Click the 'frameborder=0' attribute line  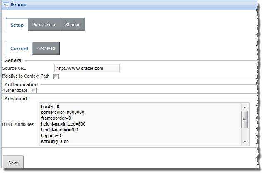click(x=56, y=118)
